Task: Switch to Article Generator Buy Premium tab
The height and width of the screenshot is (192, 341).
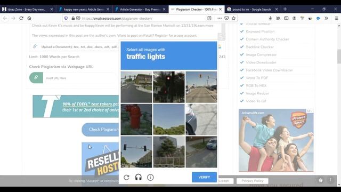Action: click(x=140, y=10)
